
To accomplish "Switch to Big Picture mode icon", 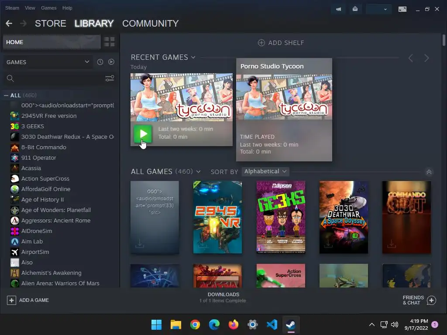I will pyautogui.click(x=402, y=9).
